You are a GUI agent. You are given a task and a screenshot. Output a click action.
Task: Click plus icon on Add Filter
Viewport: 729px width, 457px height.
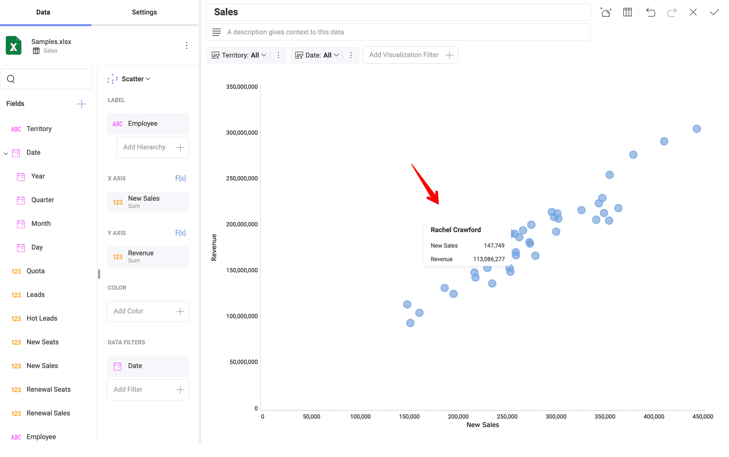pos(180,390)
